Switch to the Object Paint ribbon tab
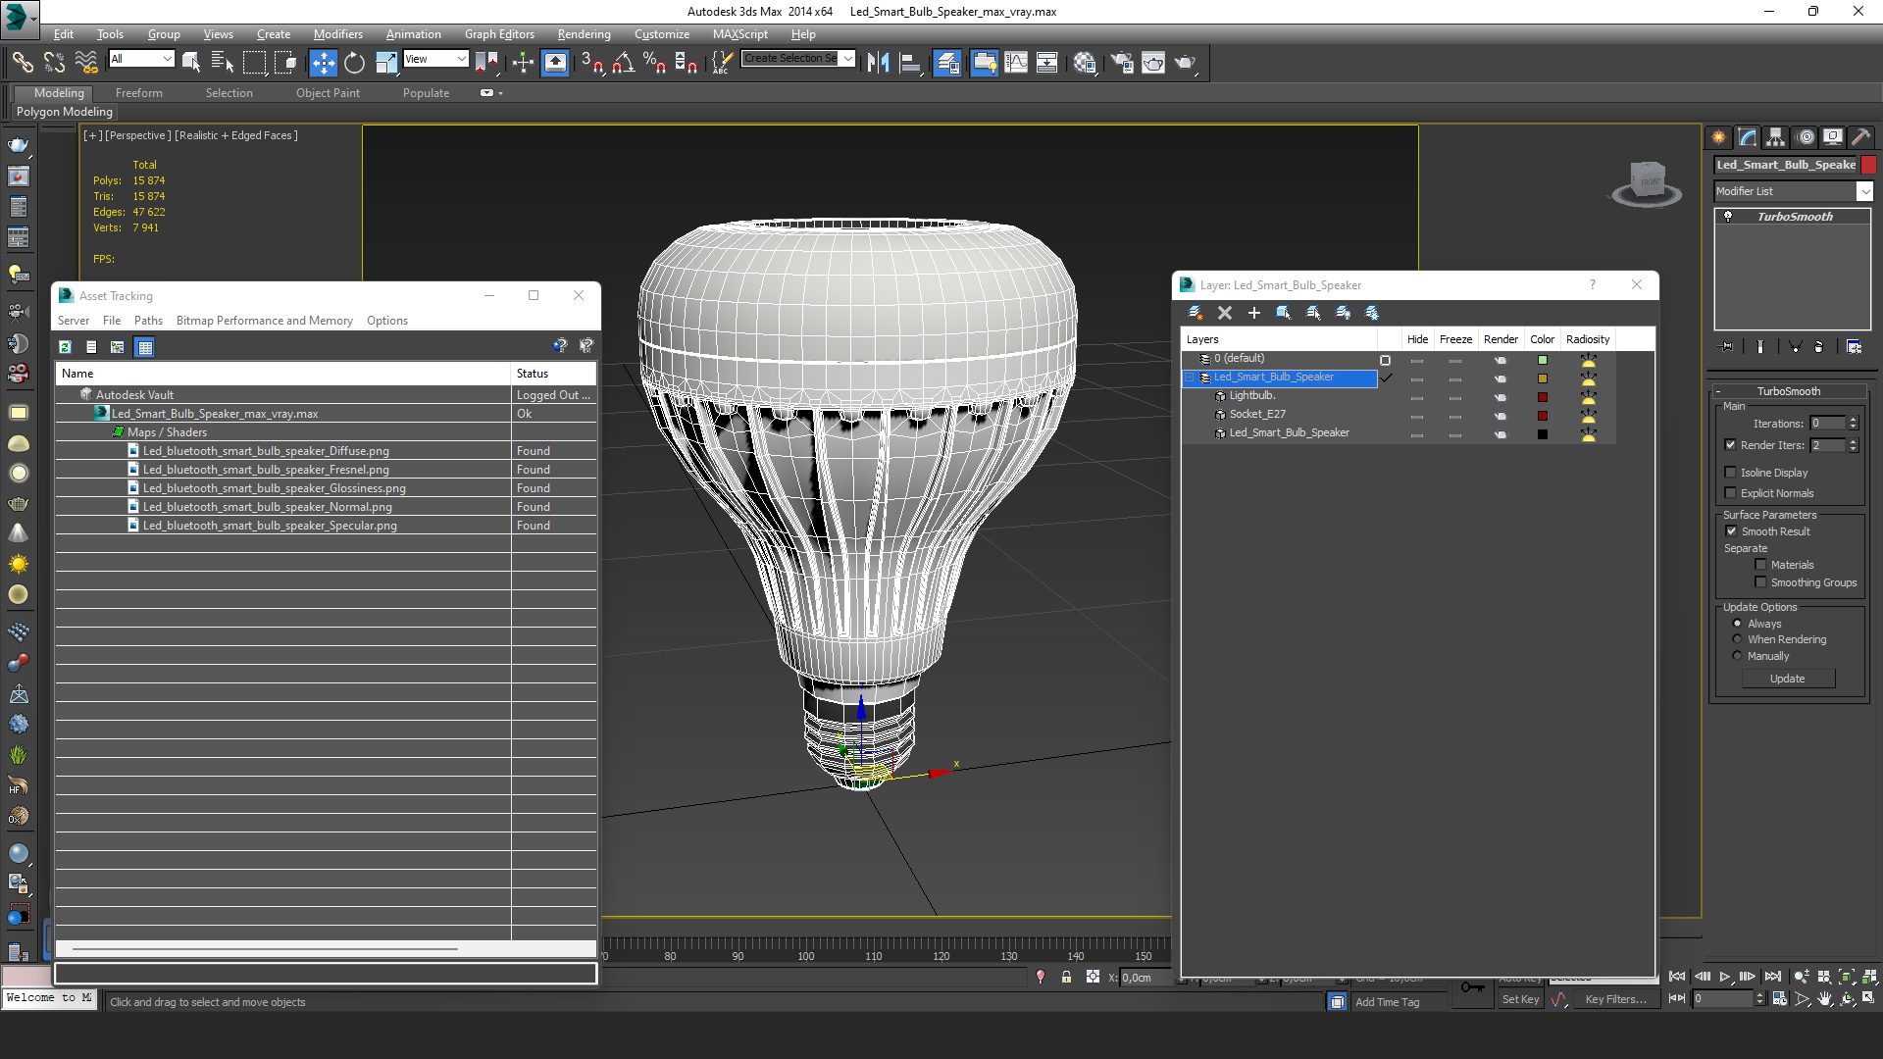This screenshot has width=1883, height=1059. point(328,93)
